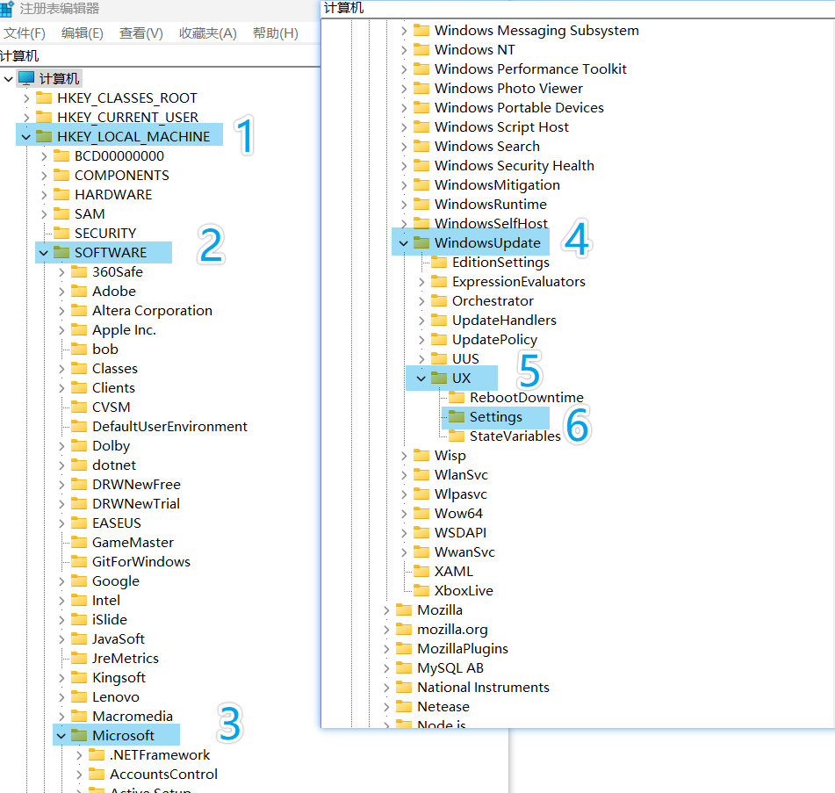Click the Wow64 folder icon
The height and width of the screenshot is (793, 835).
(x=421, y=513)
